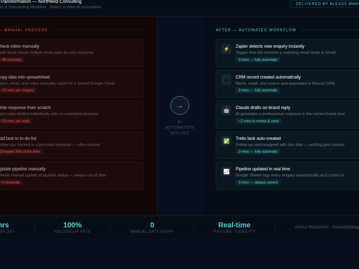
Task: Click the After — Automated Workflow header
Action: click(256, 30)
